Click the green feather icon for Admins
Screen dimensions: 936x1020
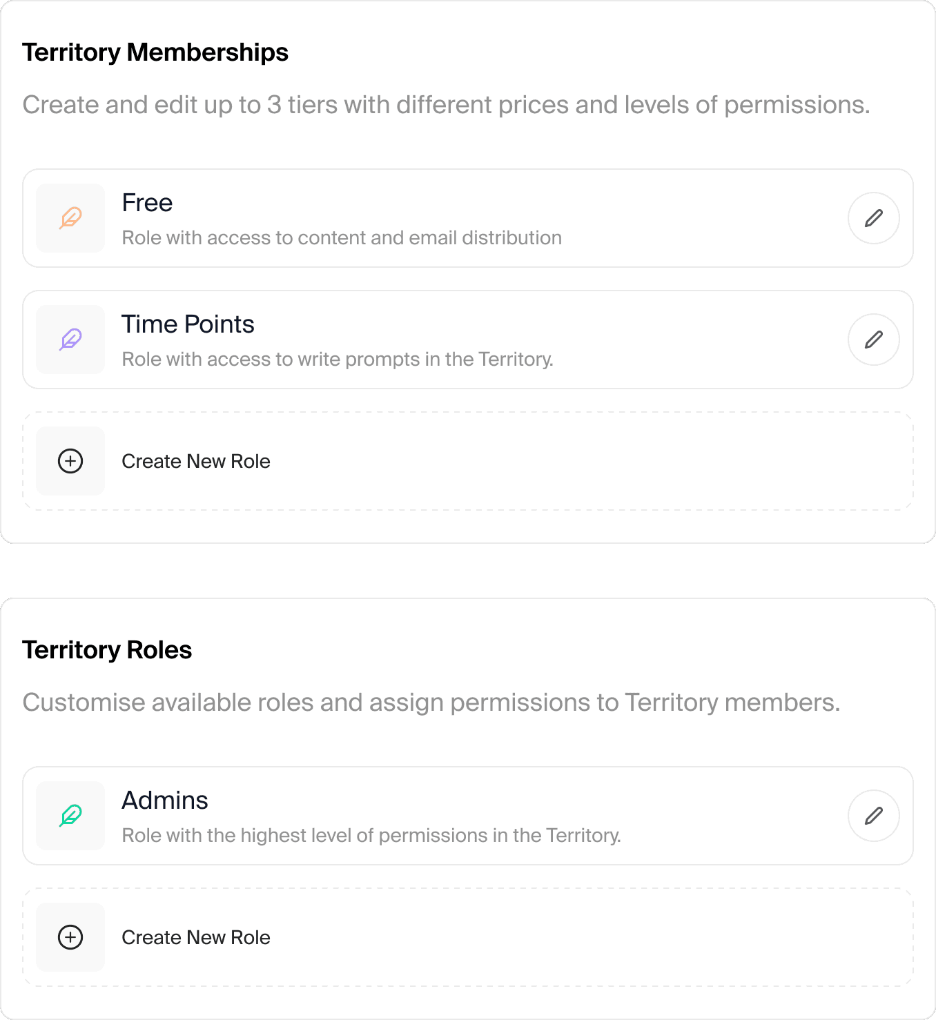pyautogui.click(x=70, y=816)
